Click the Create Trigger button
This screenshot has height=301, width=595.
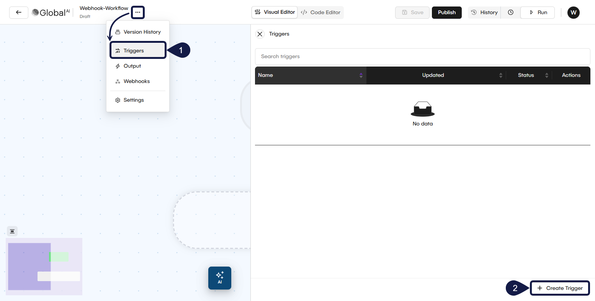[560, 288]
